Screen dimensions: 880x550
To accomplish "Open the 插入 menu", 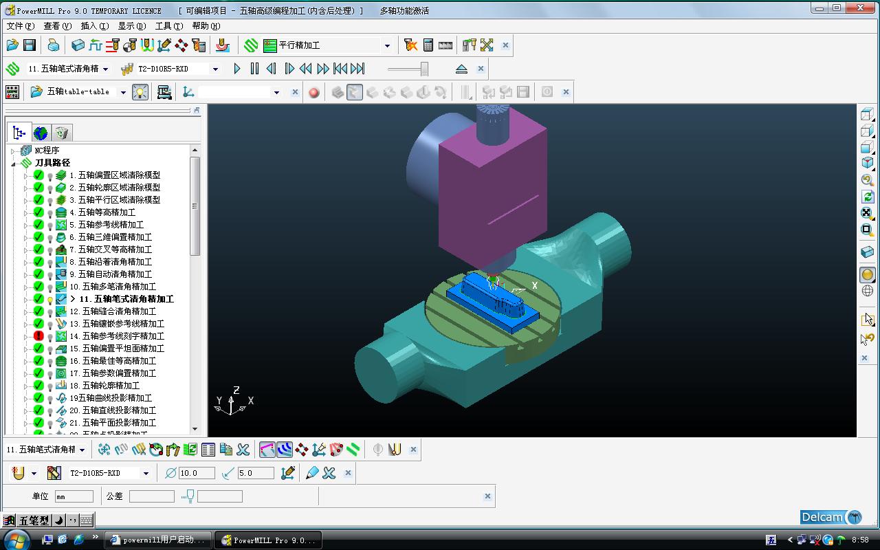I will click(x=94, y=26).
